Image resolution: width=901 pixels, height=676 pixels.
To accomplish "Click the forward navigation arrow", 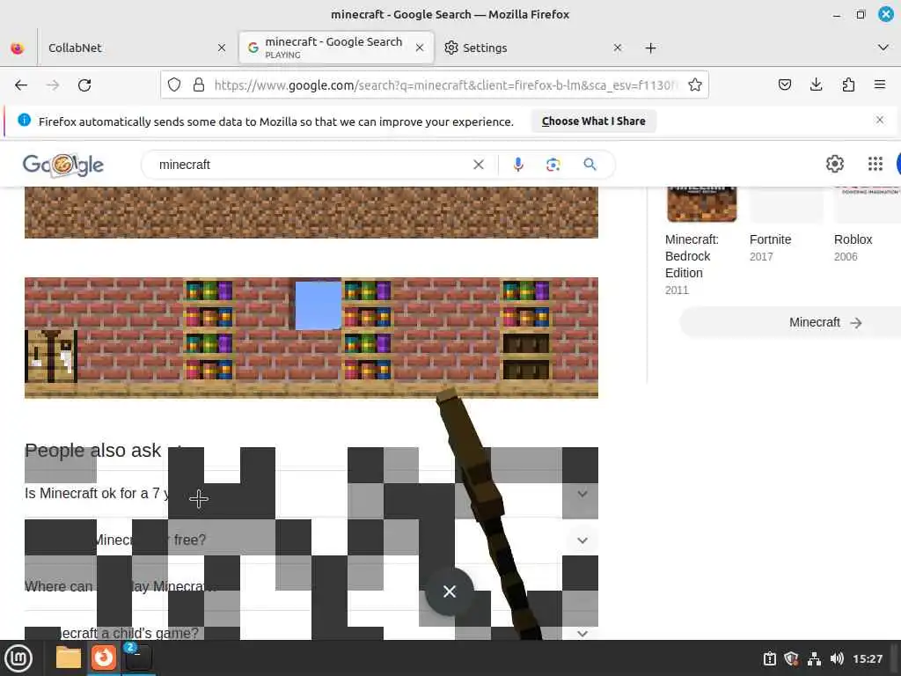I will coord(53,85).
